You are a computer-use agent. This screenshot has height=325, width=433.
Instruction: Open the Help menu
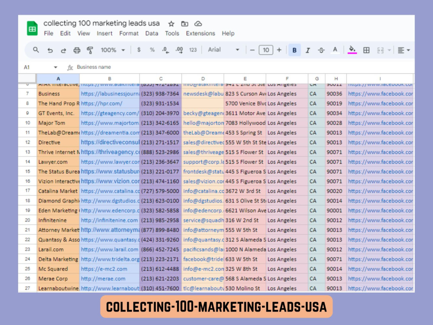[228, 33]
